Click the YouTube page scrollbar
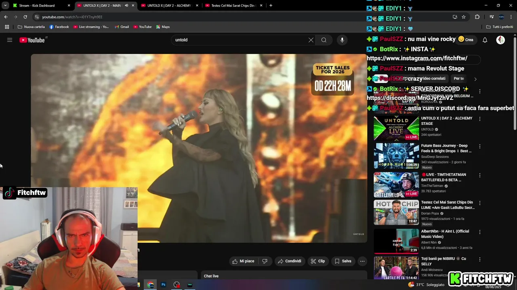This screenshot has width=517, height=290. click(x=515, y=83)
